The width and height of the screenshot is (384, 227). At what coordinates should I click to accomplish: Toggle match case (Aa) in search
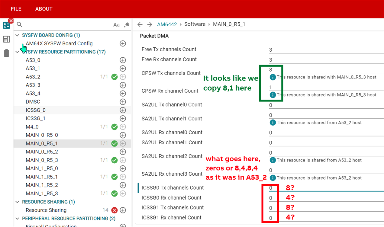coord(116,25)
